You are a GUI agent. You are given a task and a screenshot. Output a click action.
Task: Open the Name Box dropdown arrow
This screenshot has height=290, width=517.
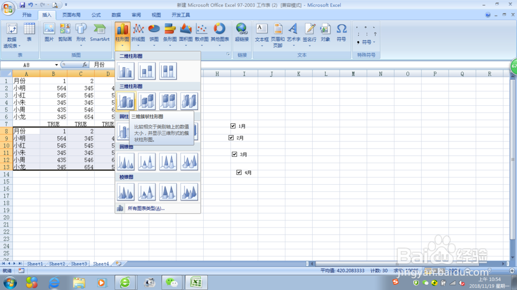pyautogui.click(x=56, y=65)
